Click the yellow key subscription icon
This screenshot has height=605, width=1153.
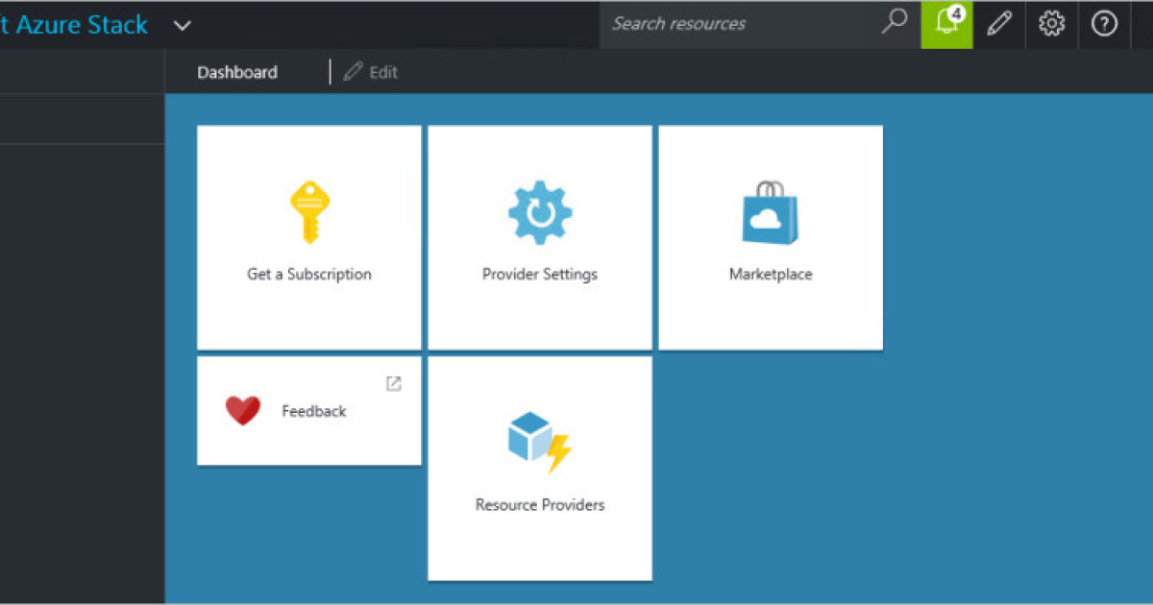point(308,212)
